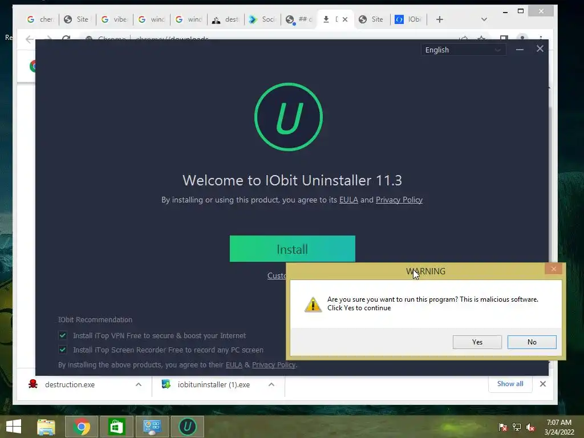Viewport: 584px width, 438px height.
Task: Open Control Panel taskbar icon
Action: 152,427
